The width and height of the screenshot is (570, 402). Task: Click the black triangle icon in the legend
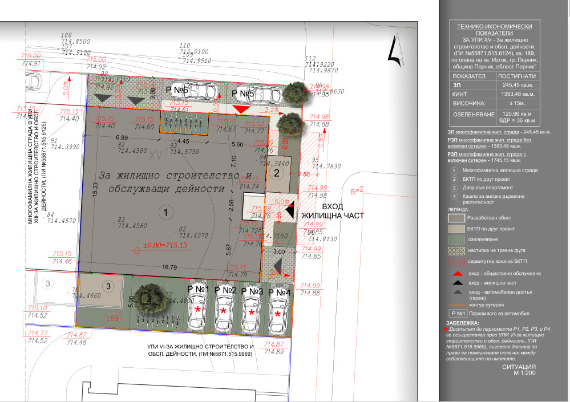[x=455, y=283]
